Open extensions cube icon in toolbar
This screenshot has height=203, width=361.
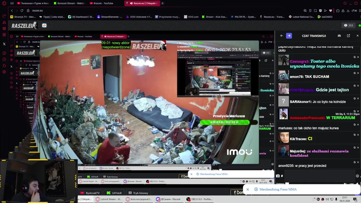coord(338,11)
